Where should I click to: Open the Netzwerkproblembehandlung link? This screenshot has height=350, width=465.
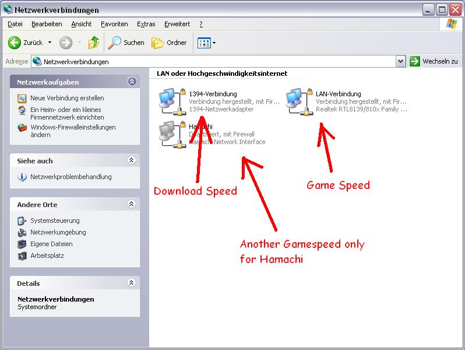tap(71, 177)
